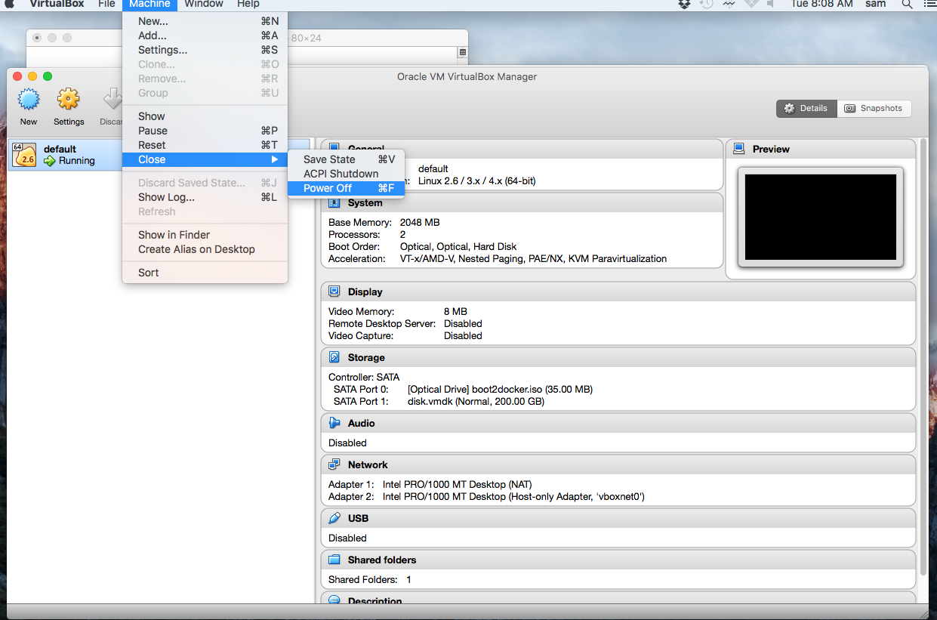Select Show from Machine menu
Viewport: 937px width, 620px height.
205,116
